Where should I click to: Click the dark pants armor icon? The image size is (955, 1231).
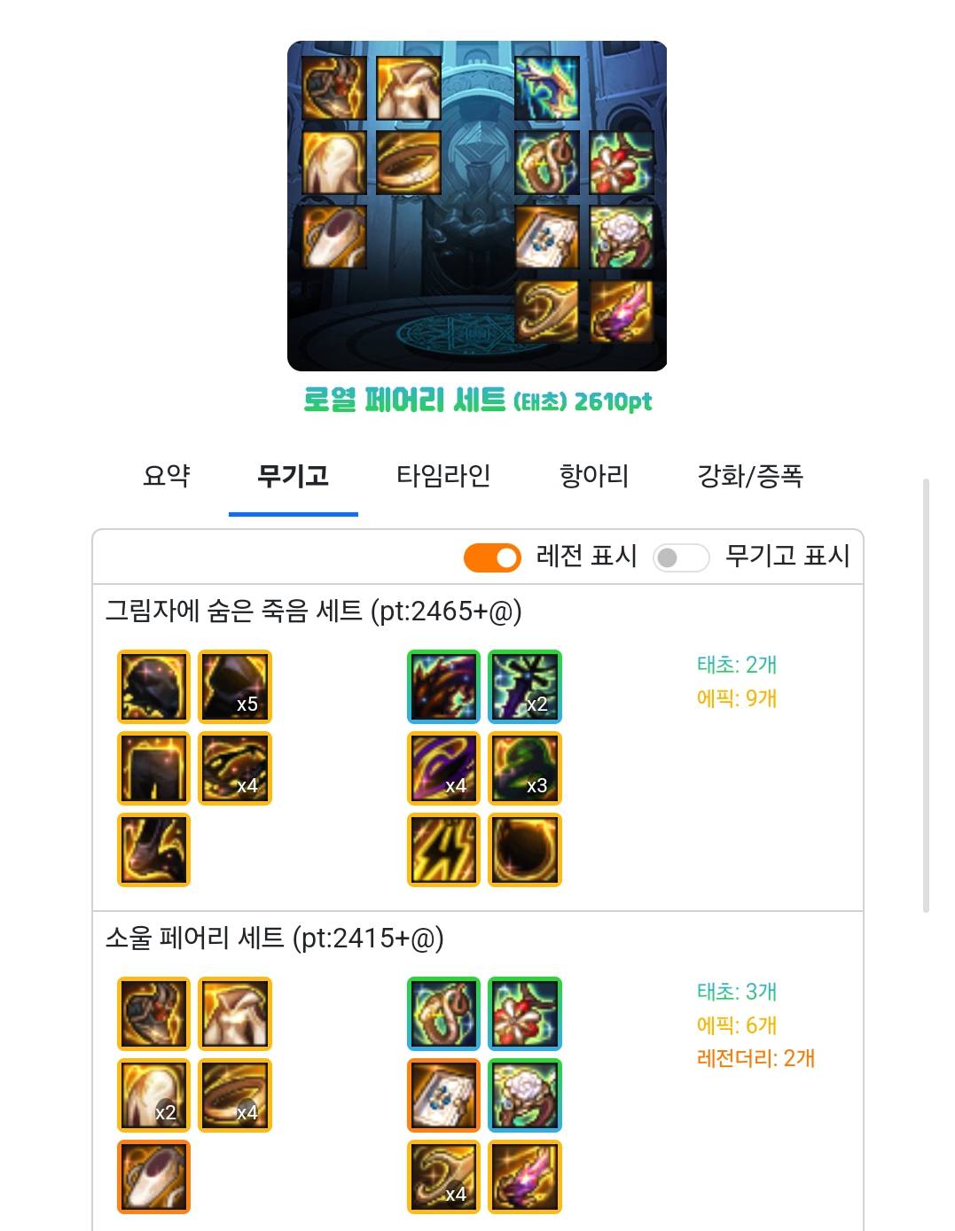(153, 768)
